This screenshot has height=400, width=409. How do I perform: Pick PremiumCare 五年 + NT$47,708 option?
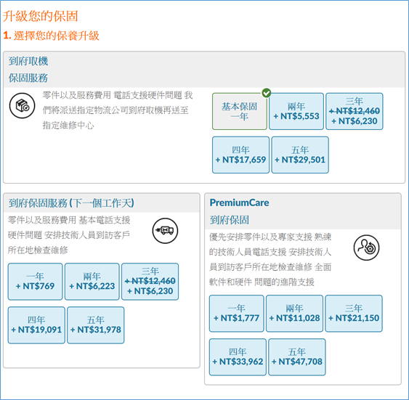point(297,356)
